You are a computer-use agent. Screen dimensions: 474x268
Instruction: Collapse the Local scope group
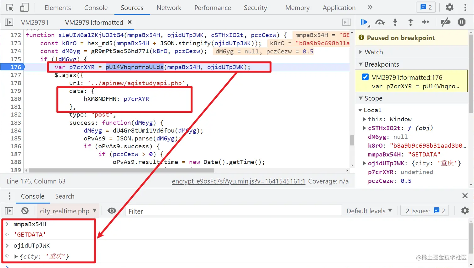(x=360, y=110)
